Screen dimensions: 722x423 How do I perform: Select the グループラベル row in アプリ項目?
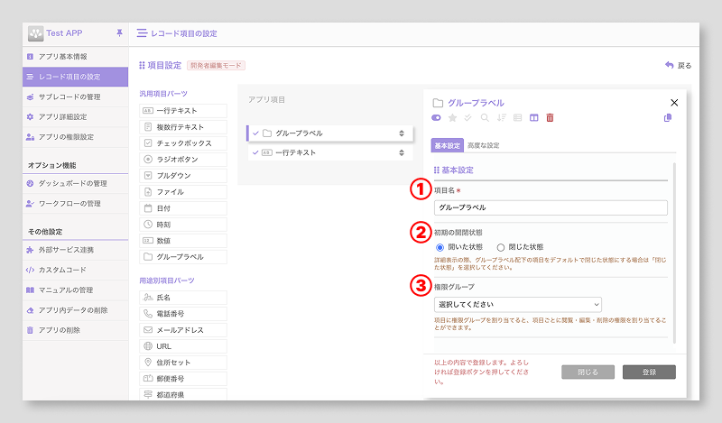329,133
